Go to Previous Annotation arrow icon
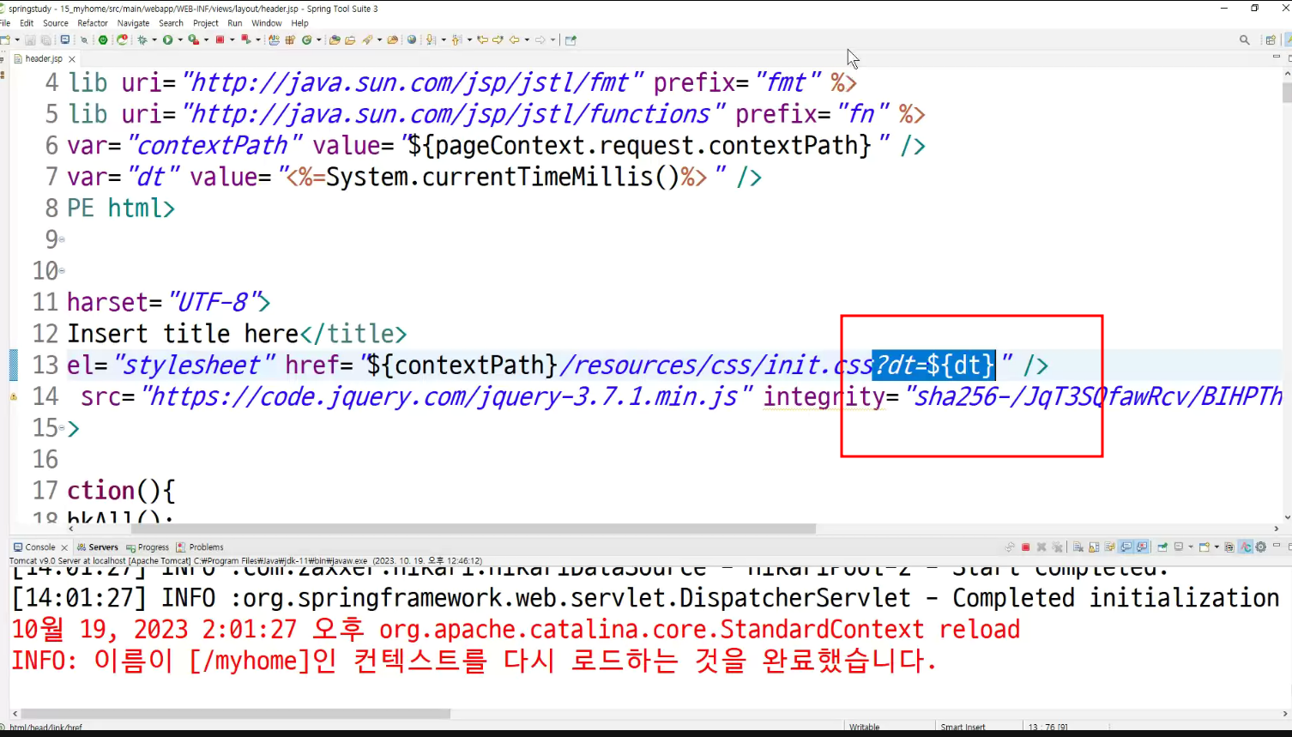The height and width of the screenshot is (737, 1292). (456, 39)
